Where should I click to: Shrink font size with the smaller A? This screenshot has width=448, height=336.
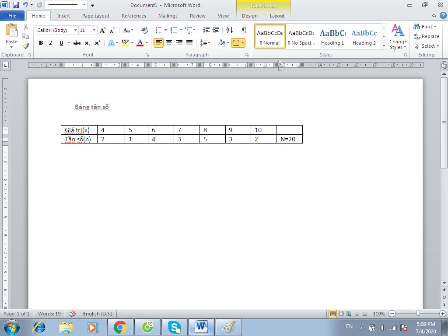click(x=112, y=30)
